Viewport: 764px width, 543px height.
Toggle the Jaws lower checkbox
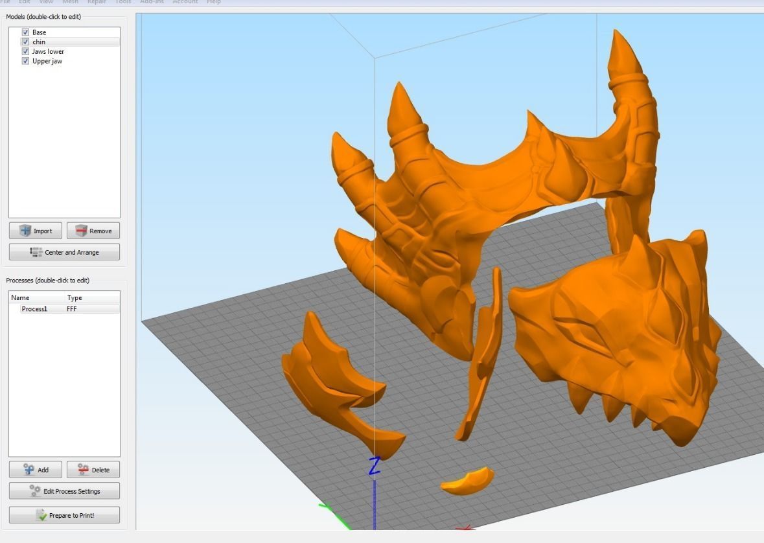point(25,51)
